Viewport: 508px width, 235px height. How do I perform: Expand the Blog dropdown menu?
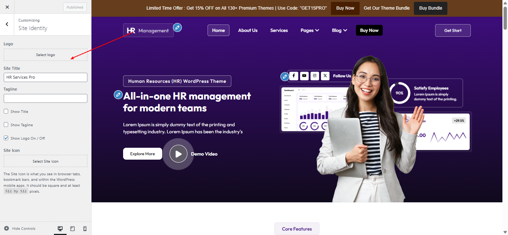tap(340, 30)
